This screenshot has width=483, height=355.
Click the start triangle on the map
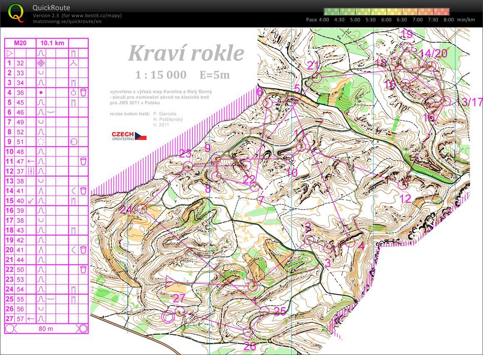coord(170,282)
